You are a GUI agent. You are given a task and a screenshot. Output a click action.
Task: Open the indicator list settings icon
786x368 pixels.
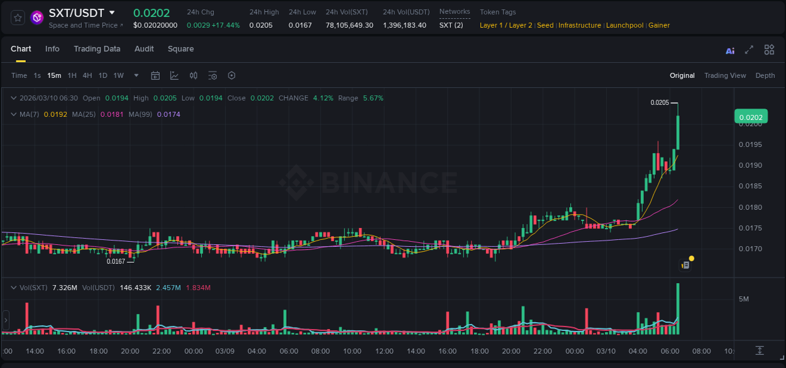click(x=213, y=75)
